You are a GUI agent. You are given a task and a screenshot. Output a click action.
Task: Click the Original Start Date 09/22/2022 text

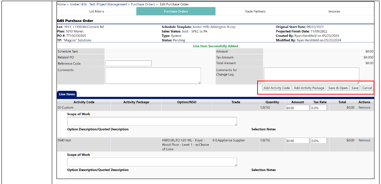point(299,27)
